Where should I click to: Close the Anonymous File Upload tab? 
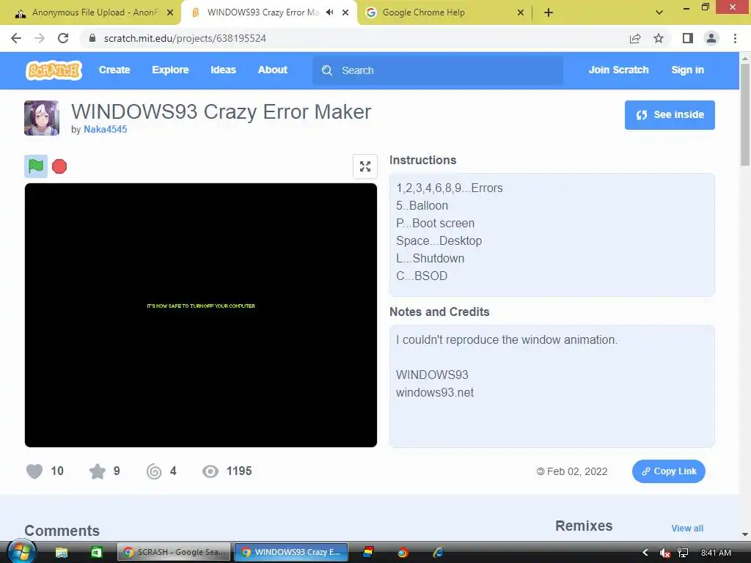point(170,12)
